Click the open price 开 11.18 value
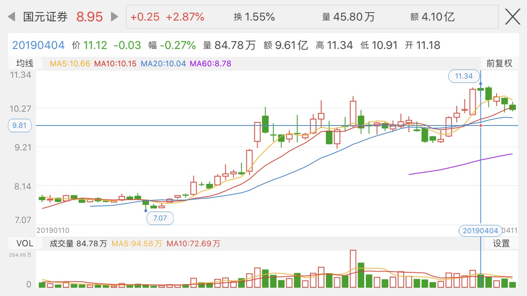527x296 pixels. 422,45
